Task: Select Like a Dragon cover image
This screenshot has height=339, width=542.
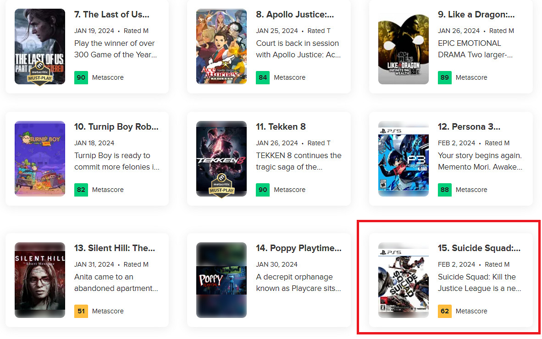Action: click(x=403, y=46)
